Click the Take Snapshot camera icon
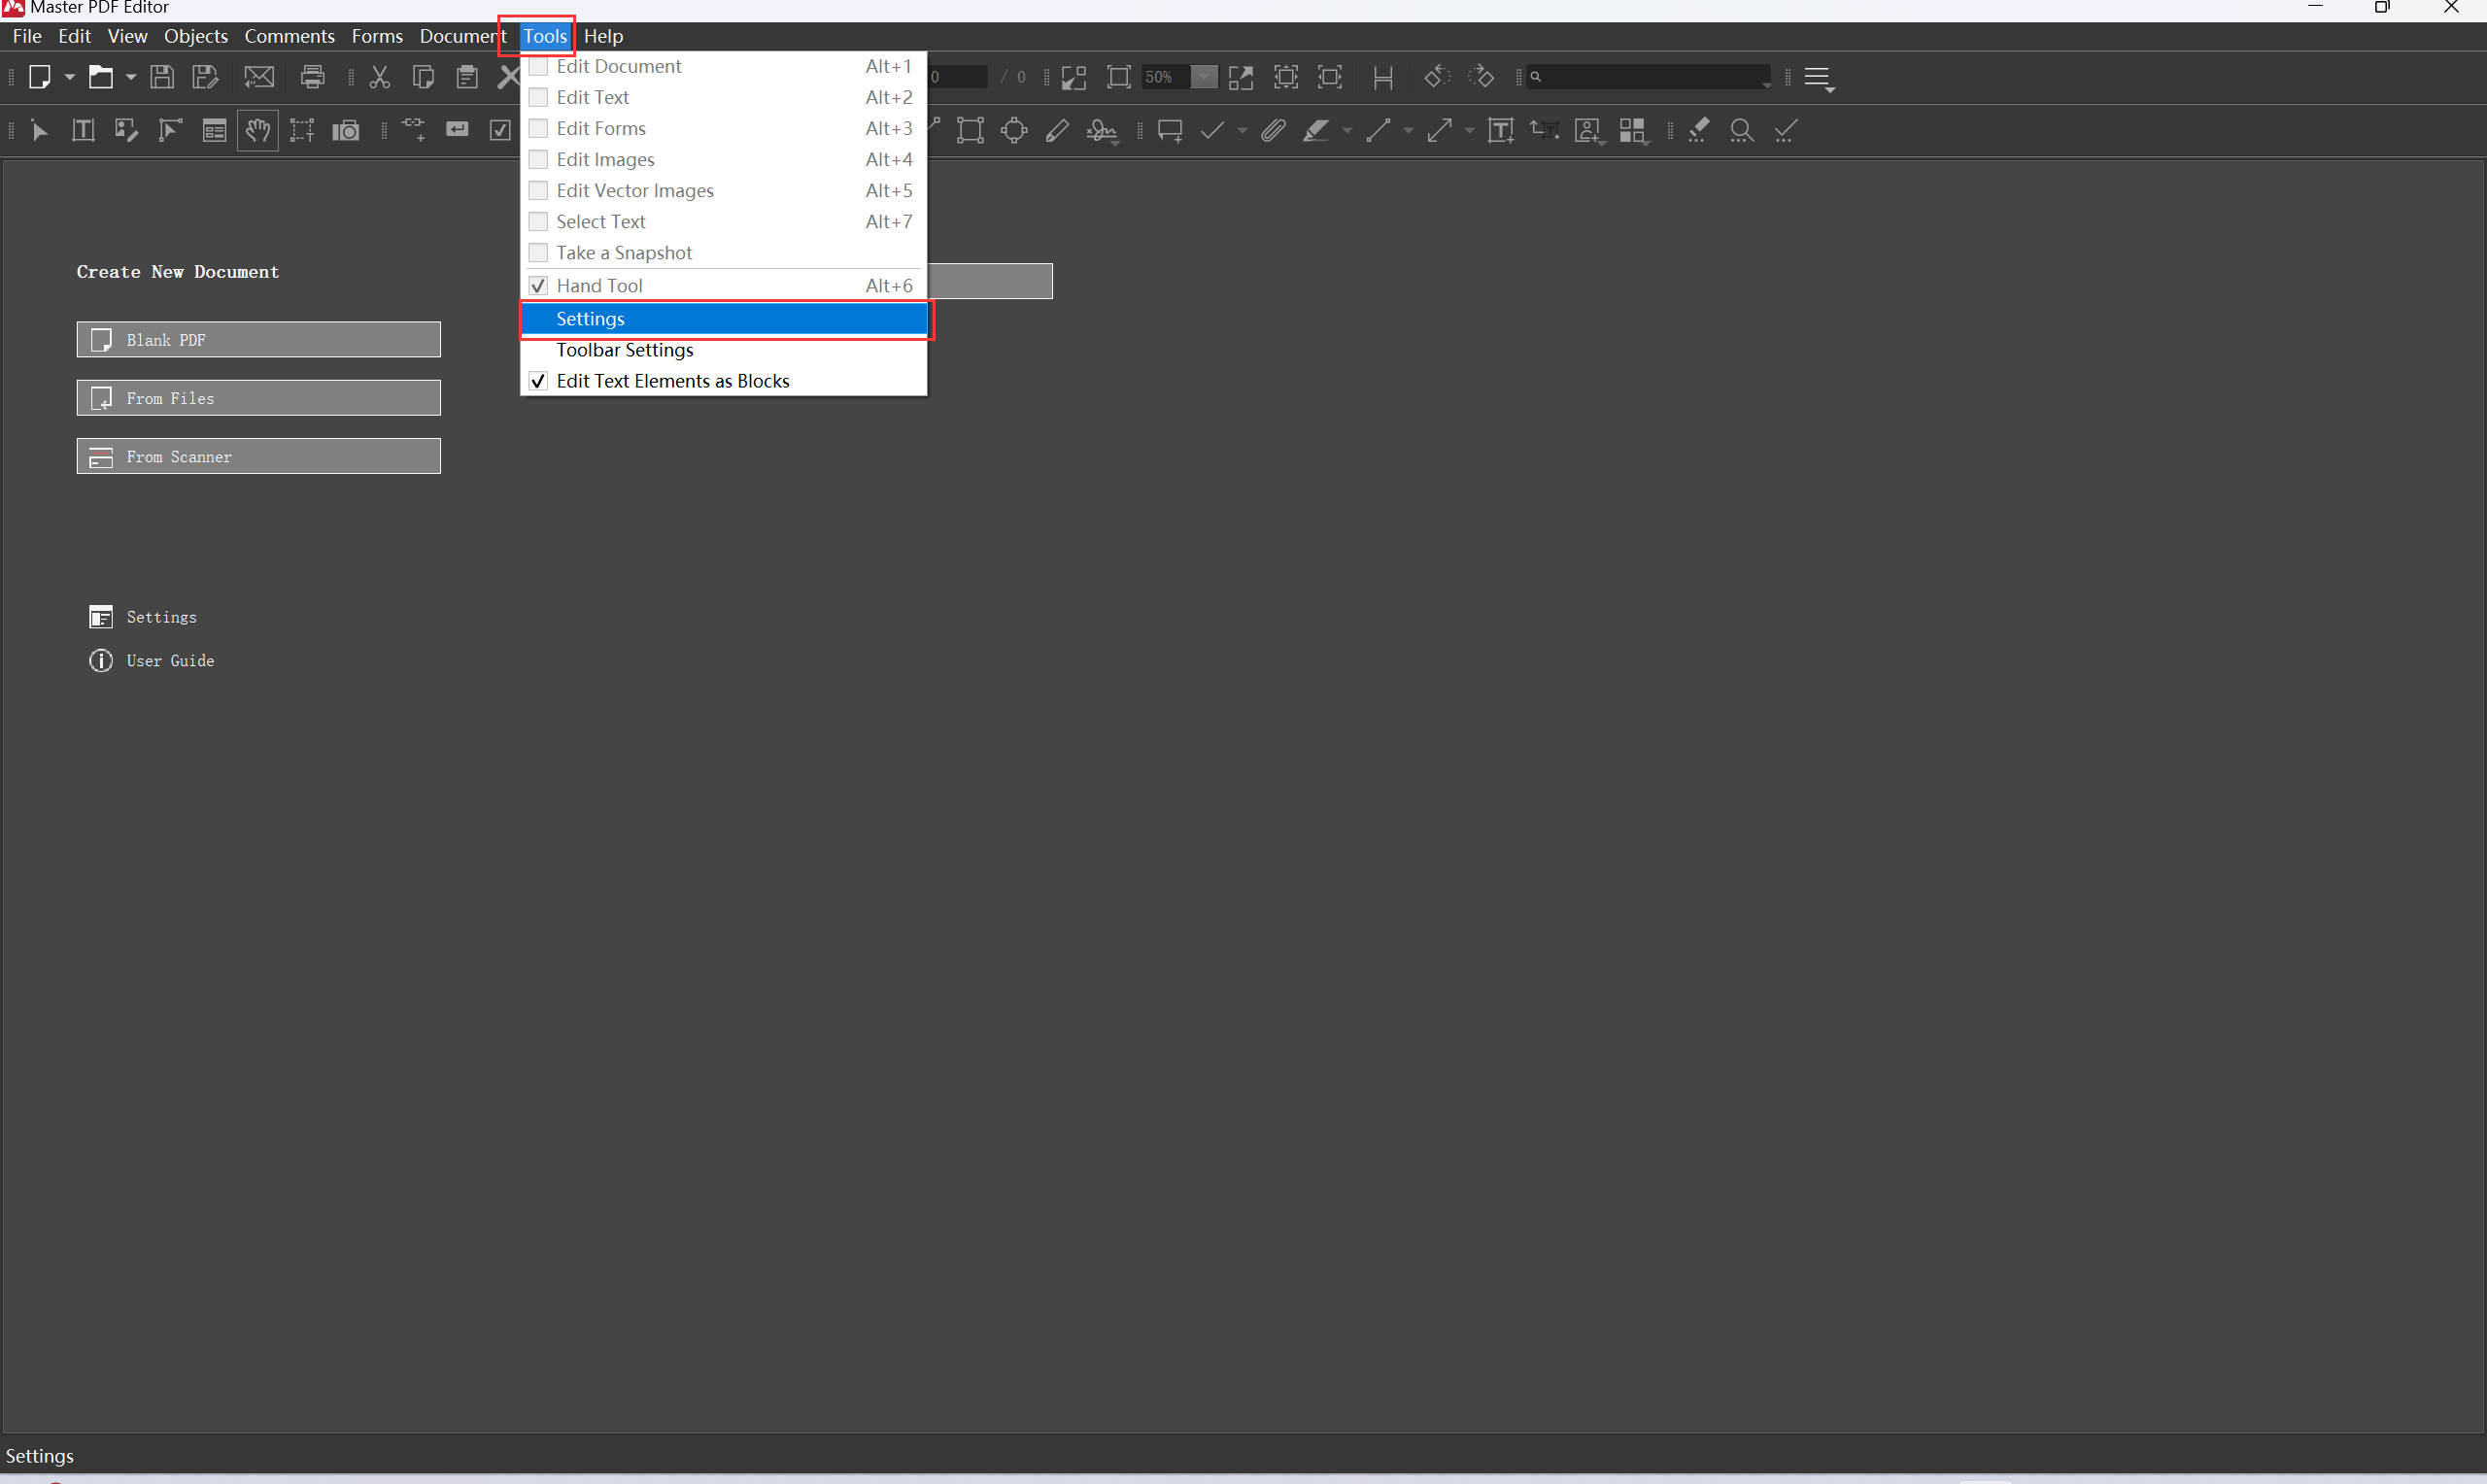 [x=346, y=131]
